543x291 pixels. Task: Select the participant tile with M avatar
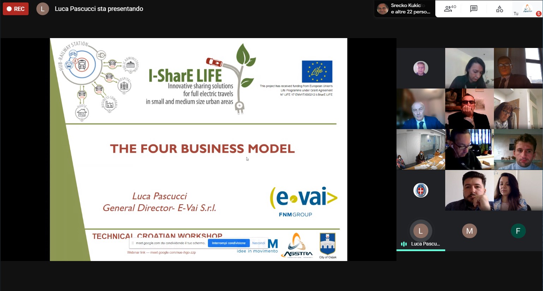pos(469,231)
